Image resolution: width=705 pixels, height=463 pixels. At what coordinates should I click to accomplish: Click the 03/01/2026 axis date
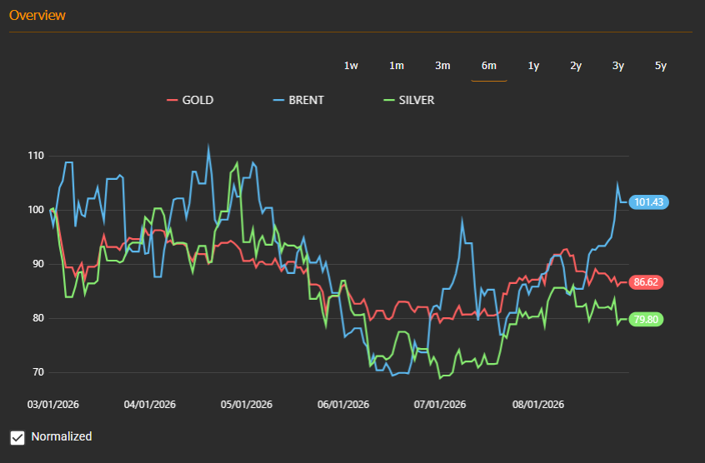pos(53,405)
